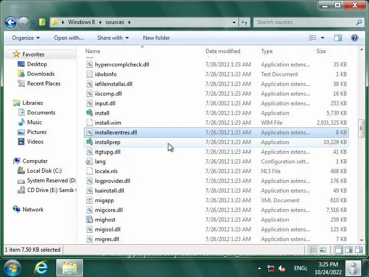This screenshot has width=369, height=277.
Task: Refresh the sources folder view
Action: coord(244,22)
